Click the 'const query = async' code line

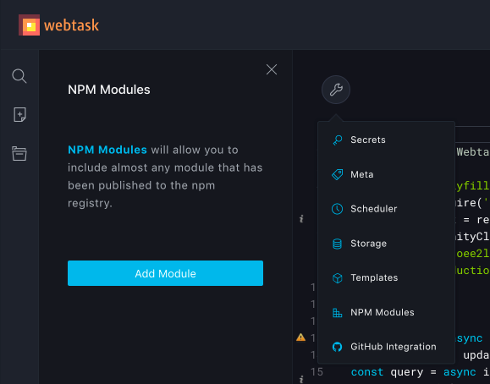click(420, 372)
